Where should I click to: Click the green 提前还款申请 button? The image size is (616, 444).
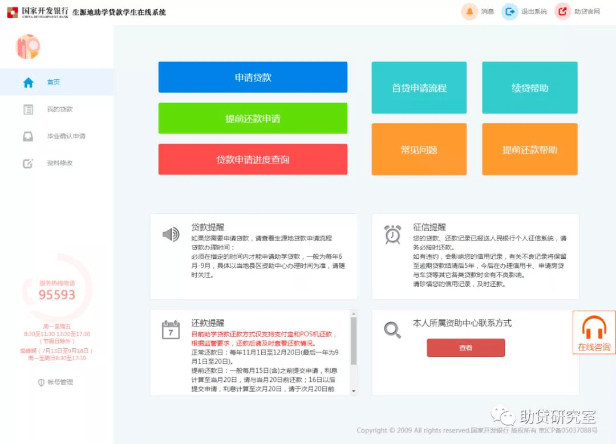click(253, 118)
